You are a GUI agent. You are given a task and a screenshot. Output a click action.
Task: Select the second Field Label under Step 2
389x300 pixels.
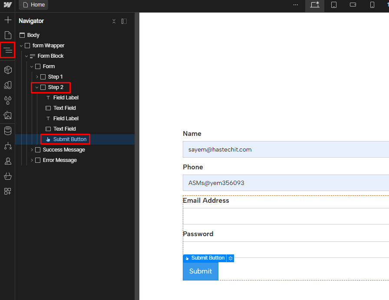pyautogui.click(x=66, y=119)
